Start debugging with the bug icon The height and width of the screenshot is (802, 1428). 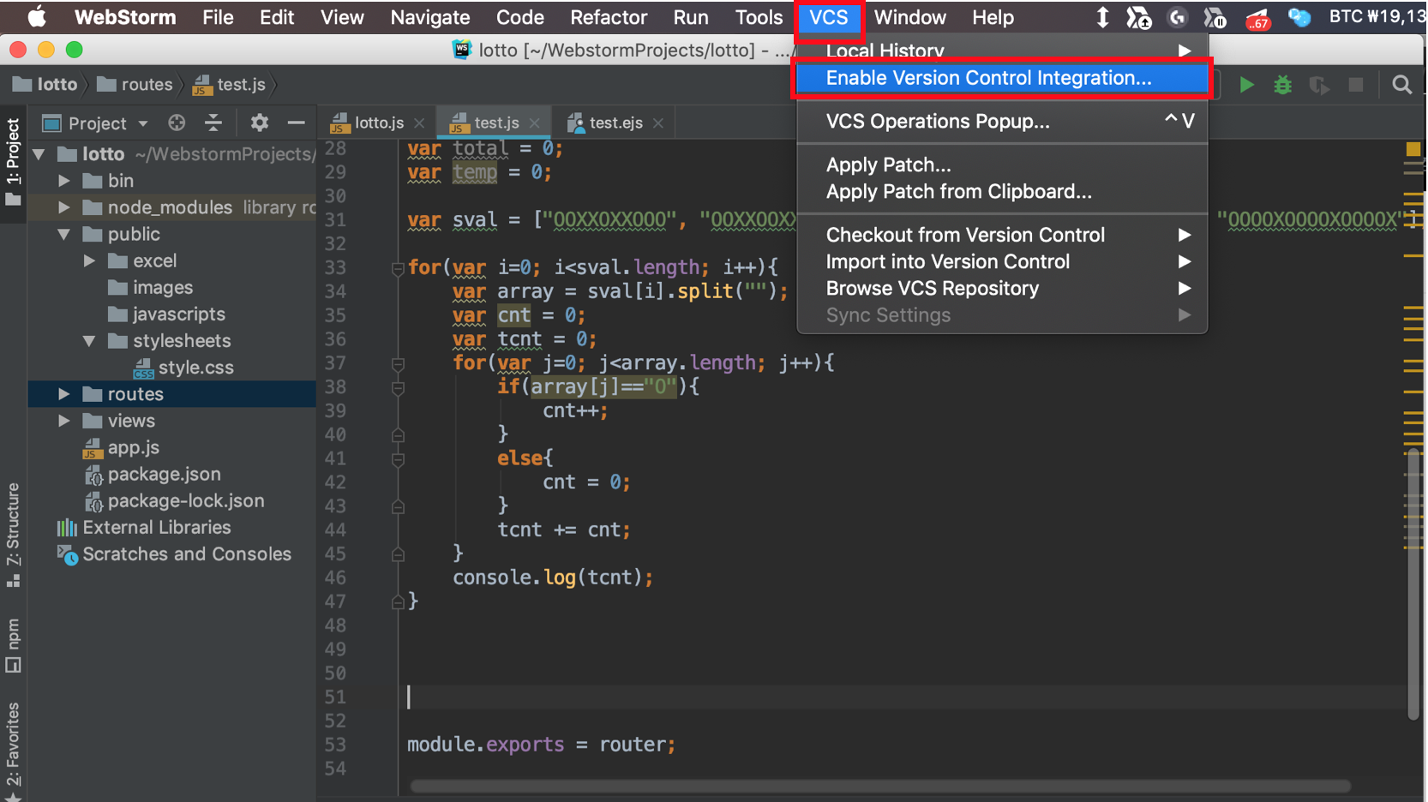coord(1282,85)
